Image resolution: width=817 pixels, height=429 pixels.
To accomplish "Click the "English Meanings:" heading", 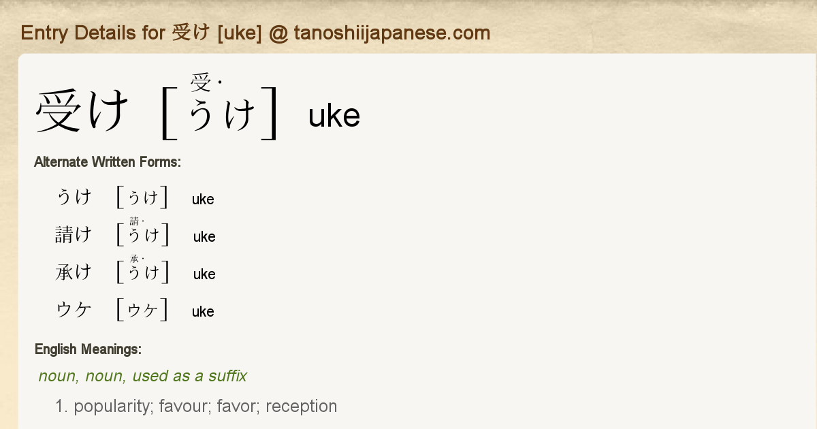I will pos(88,349).
